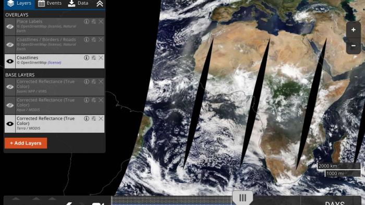Image resolution: width=365 pixels, height=205 pixels.
Task: Remove the Coastlines layer
Action: coord(101,58)
